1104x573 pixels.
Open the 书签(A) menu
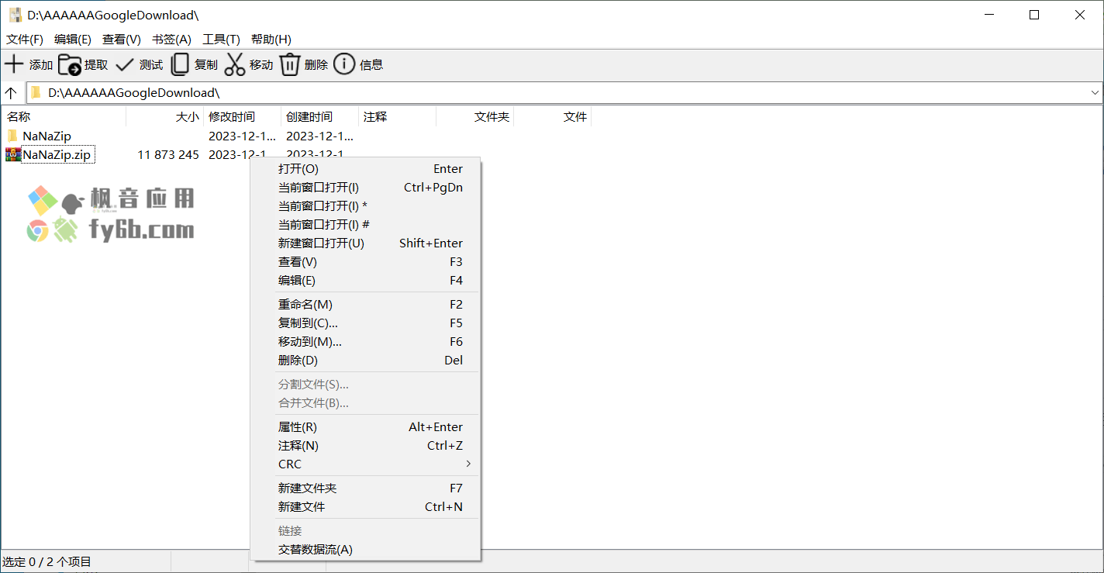coord(171,39)
